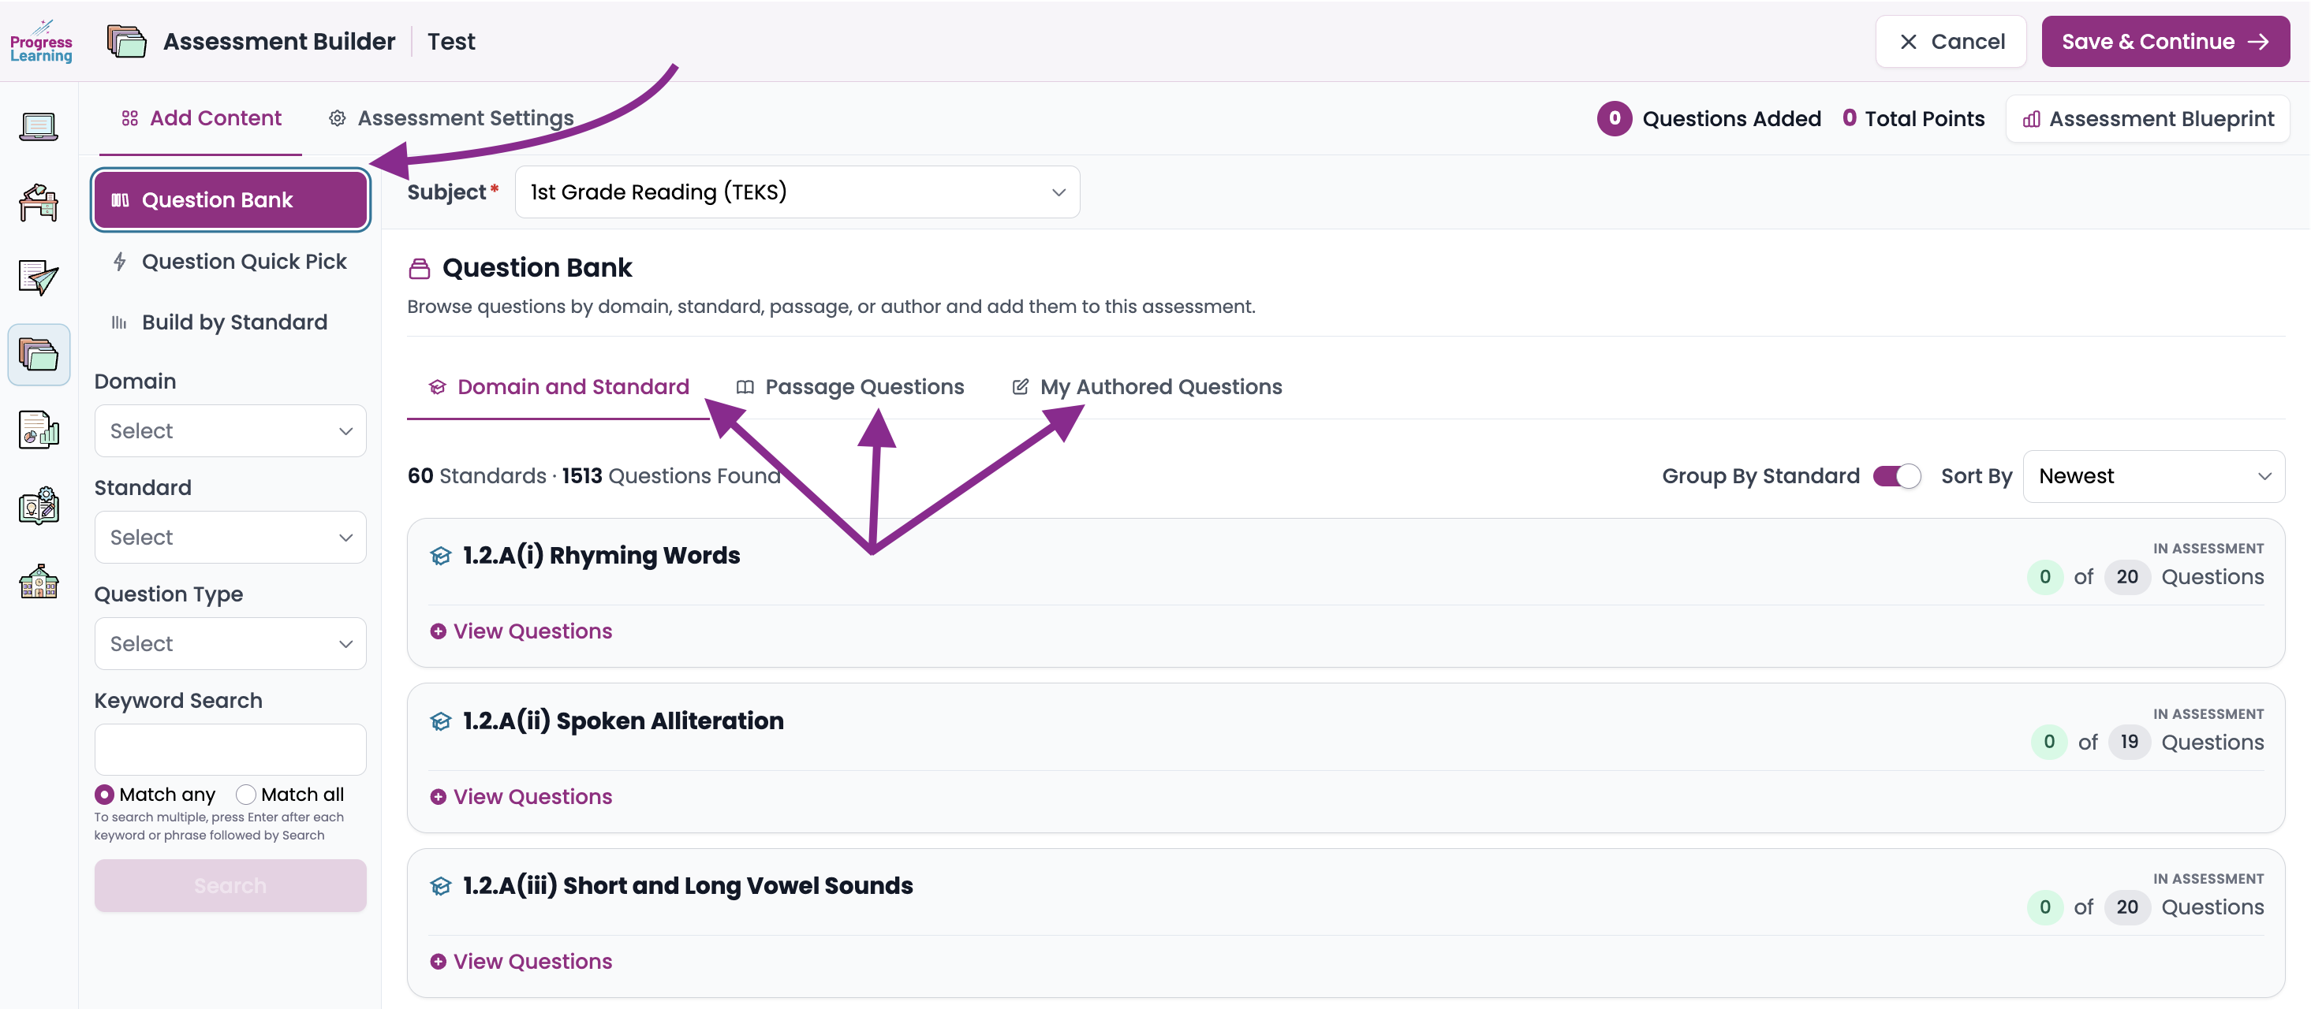Open the Subject dropdown

click(797, 192)
